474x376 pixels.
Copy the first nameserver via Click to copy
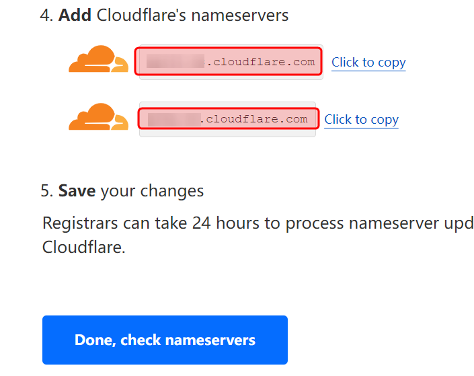tap(368, 63)
